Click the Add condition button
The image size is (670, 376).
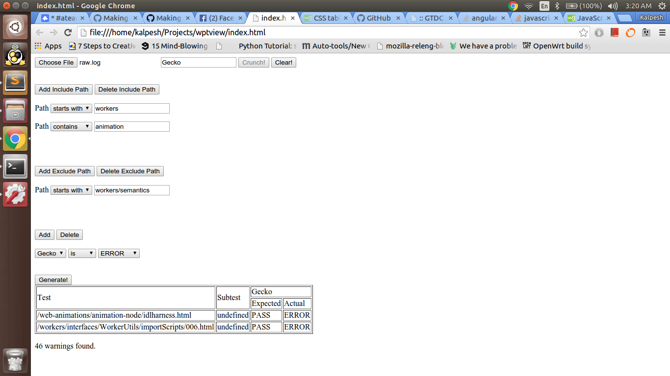45,235
